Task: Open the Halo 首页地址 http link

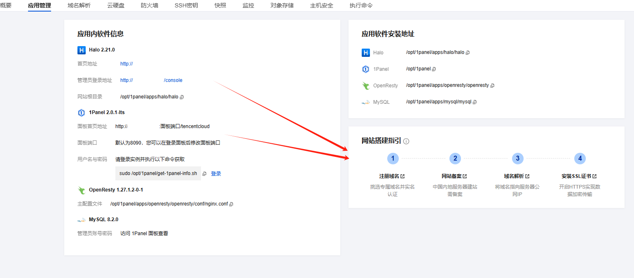Action: pyautogui.click(x=126, y=64)
